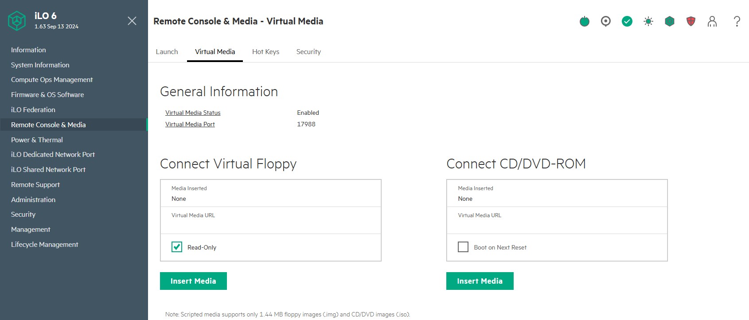Click "None" under CD/DVD-ROM Media Inserted
Screen dimensions: 749x320
pyautogui.click(x=465, y=199)
